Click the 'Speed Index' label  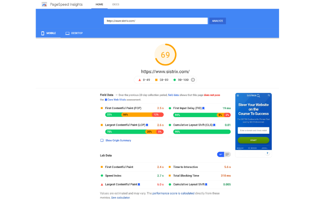point(113,176)
